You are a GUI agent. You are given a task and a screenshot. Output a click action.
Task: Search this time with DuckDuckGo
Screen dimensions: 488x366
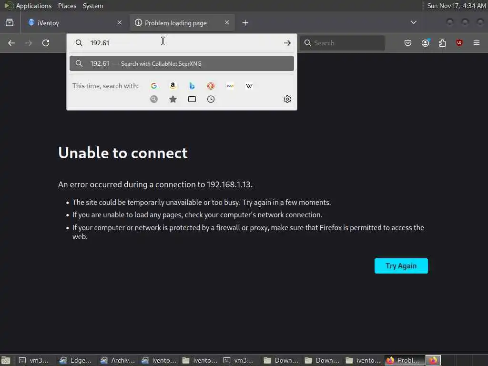click(x=211, y=86)
